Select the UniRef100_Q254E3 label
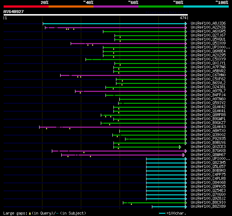This screenshot has width=232, height=216. (208, 191)
